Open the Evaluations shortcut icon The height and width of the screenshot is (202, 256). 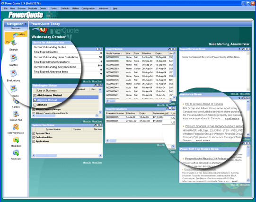click(14, 73)
